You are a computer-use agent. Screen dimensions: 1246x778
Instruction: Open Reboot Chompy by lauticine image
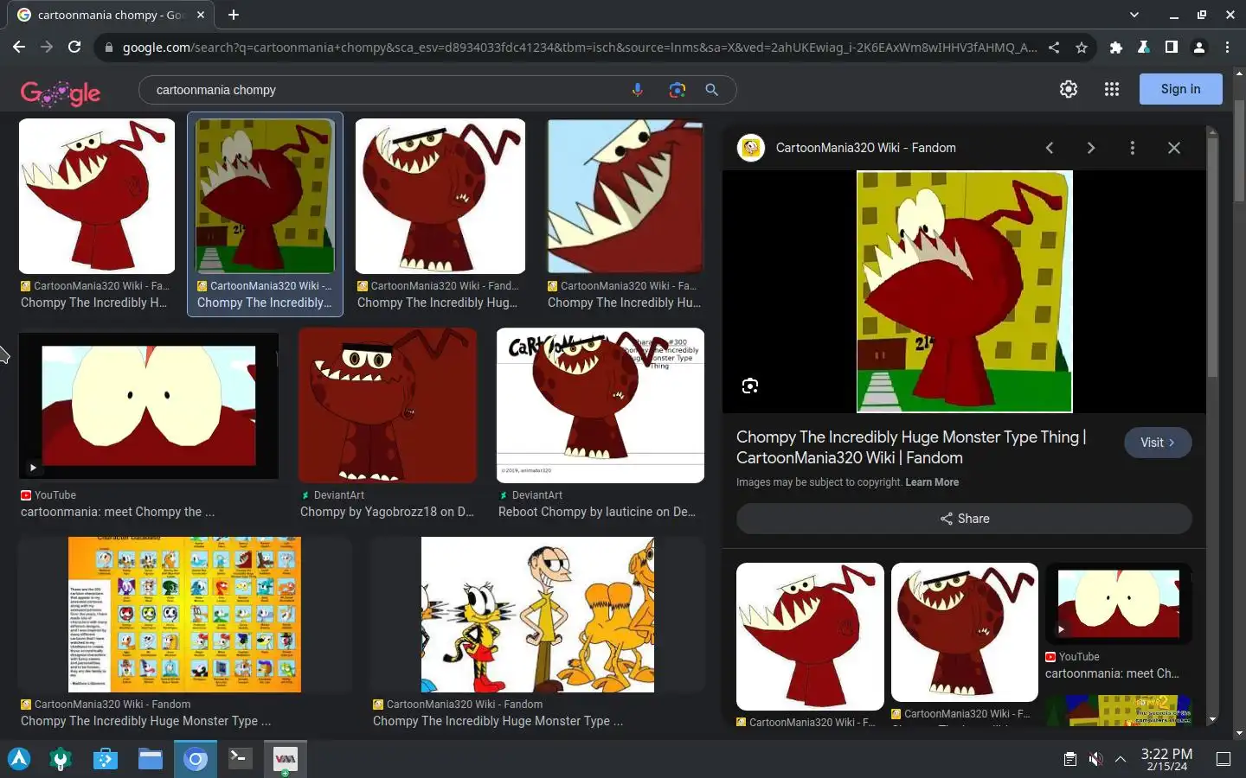601,405
